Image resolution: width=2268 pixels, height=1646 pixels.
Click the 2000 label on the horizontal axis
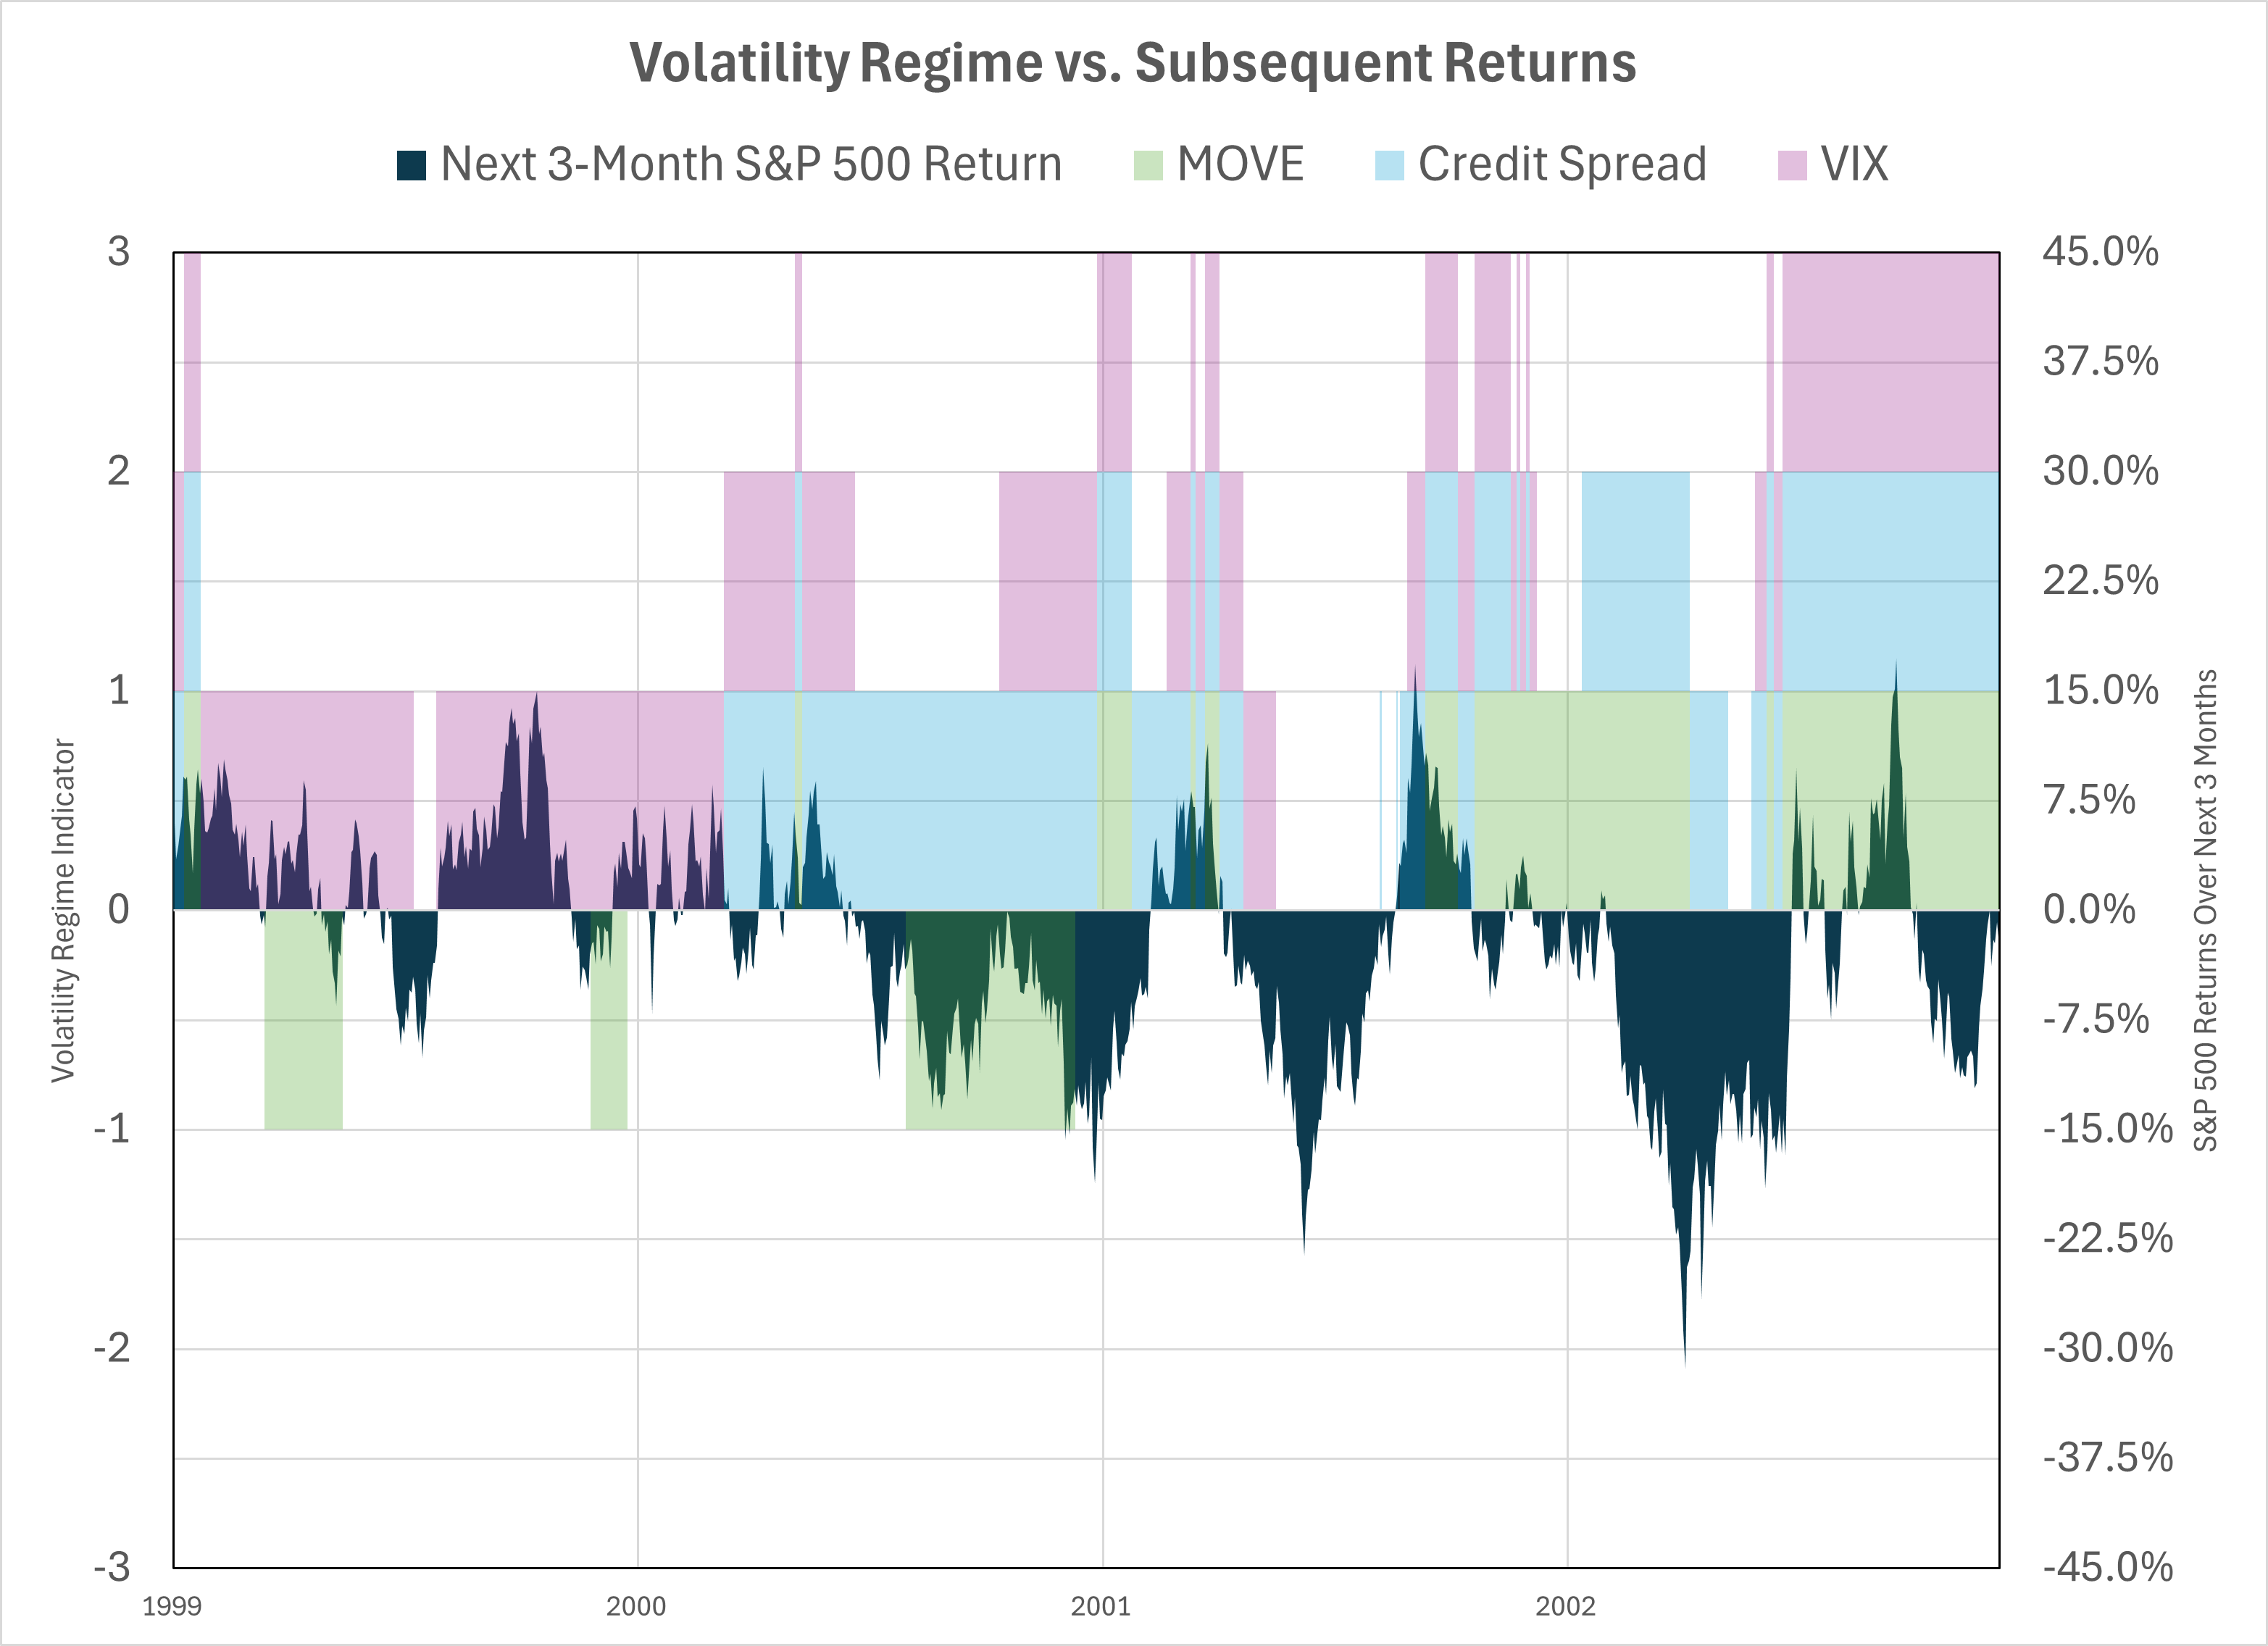636,1606
